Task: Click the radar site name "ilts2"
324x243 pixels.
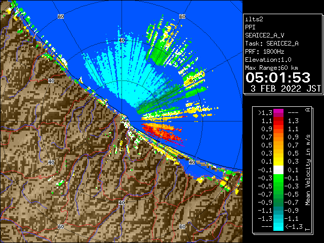Action: click(x=254, y=19)
